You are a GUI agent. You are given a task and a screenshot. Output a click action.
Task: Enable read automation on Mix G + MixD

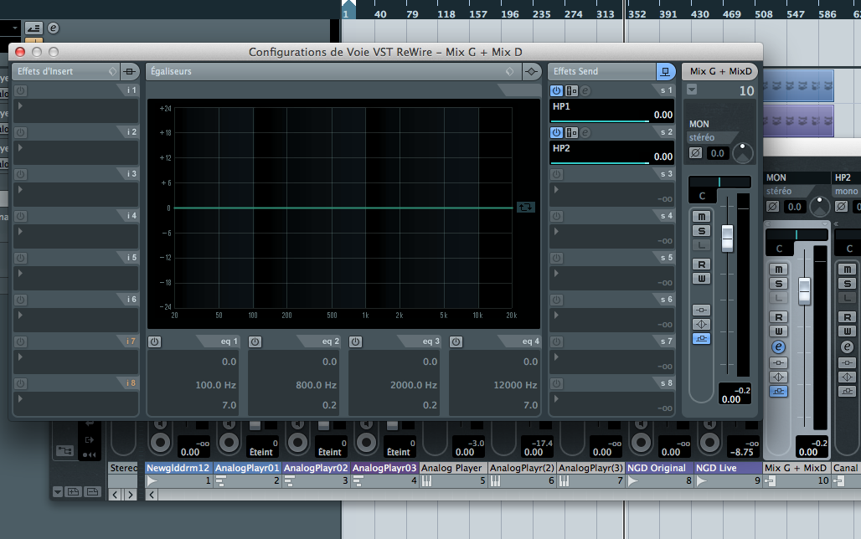click(x=703, y=264)
